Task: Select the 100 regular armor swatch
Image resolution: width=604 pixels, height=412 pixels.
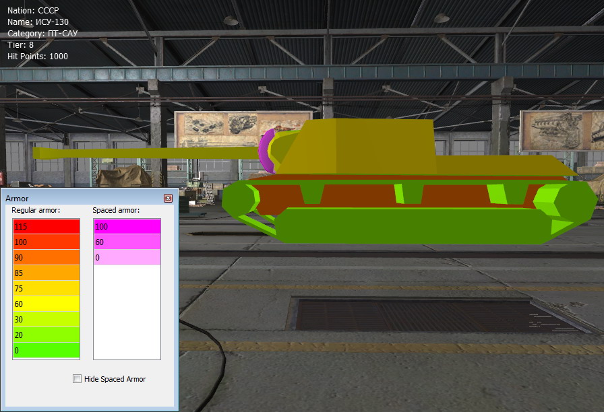Action: (47, 242)
